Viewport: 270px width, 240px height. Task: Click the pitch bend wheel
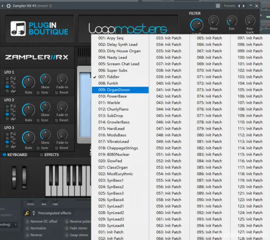(x=14, y=175)
